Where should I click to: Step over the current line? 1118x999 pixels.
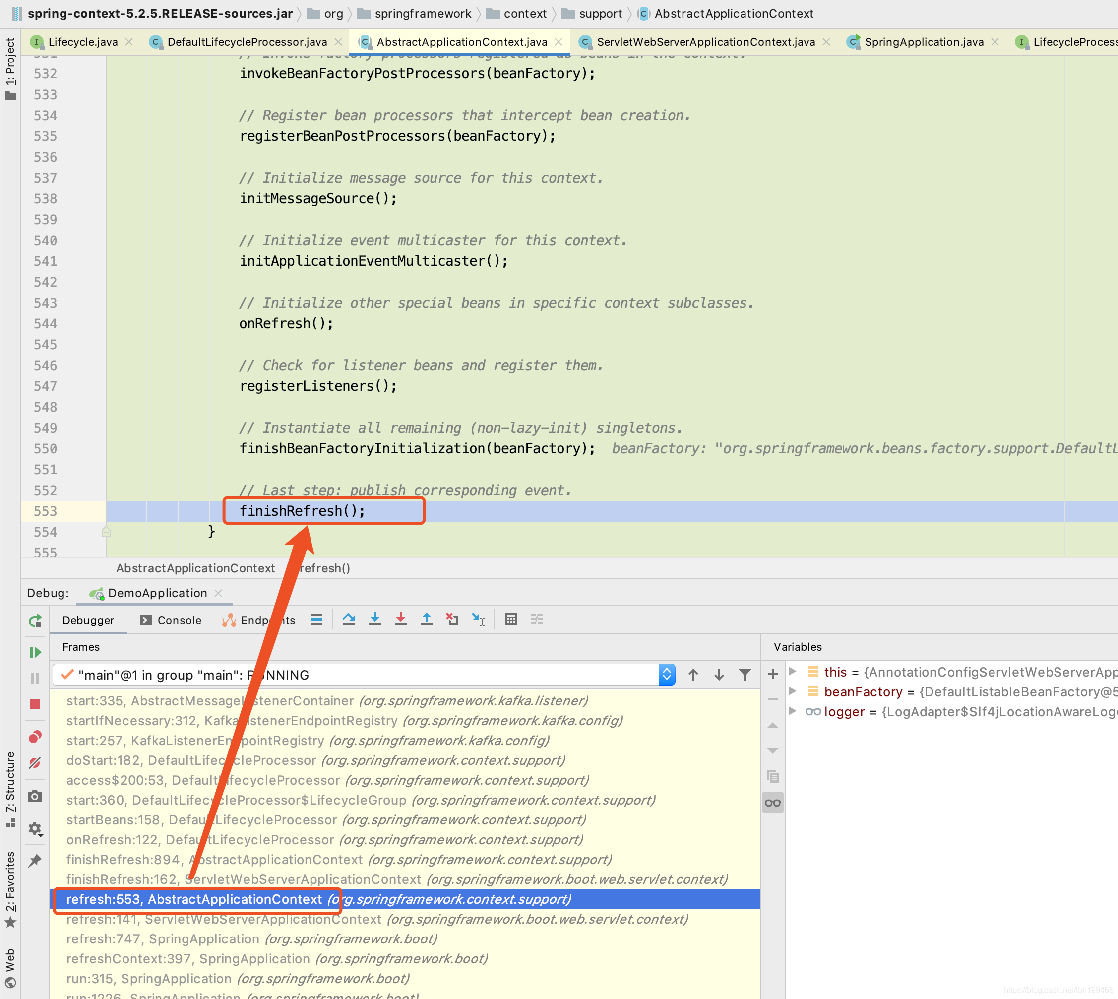349,619
